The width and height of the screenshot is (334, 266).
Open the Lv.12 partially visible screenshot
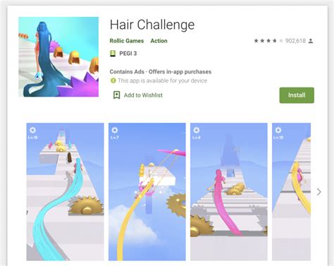tap(291, 192)
